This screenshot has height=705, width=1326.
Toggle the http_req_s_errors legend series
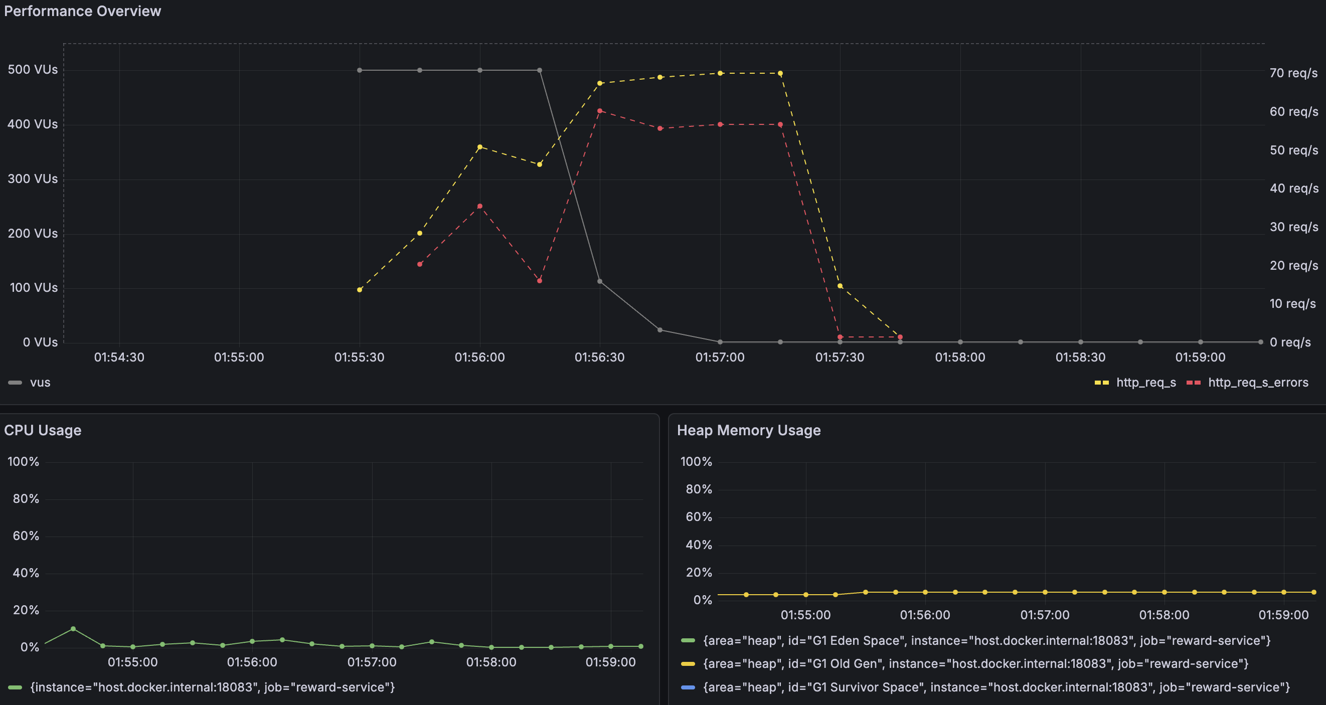coord(1258,383)
